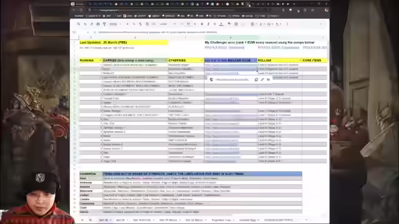This screenshot has width=399, height=224.
Task: Open filter dropdown on RANKING column
Action: coord(100,60)
